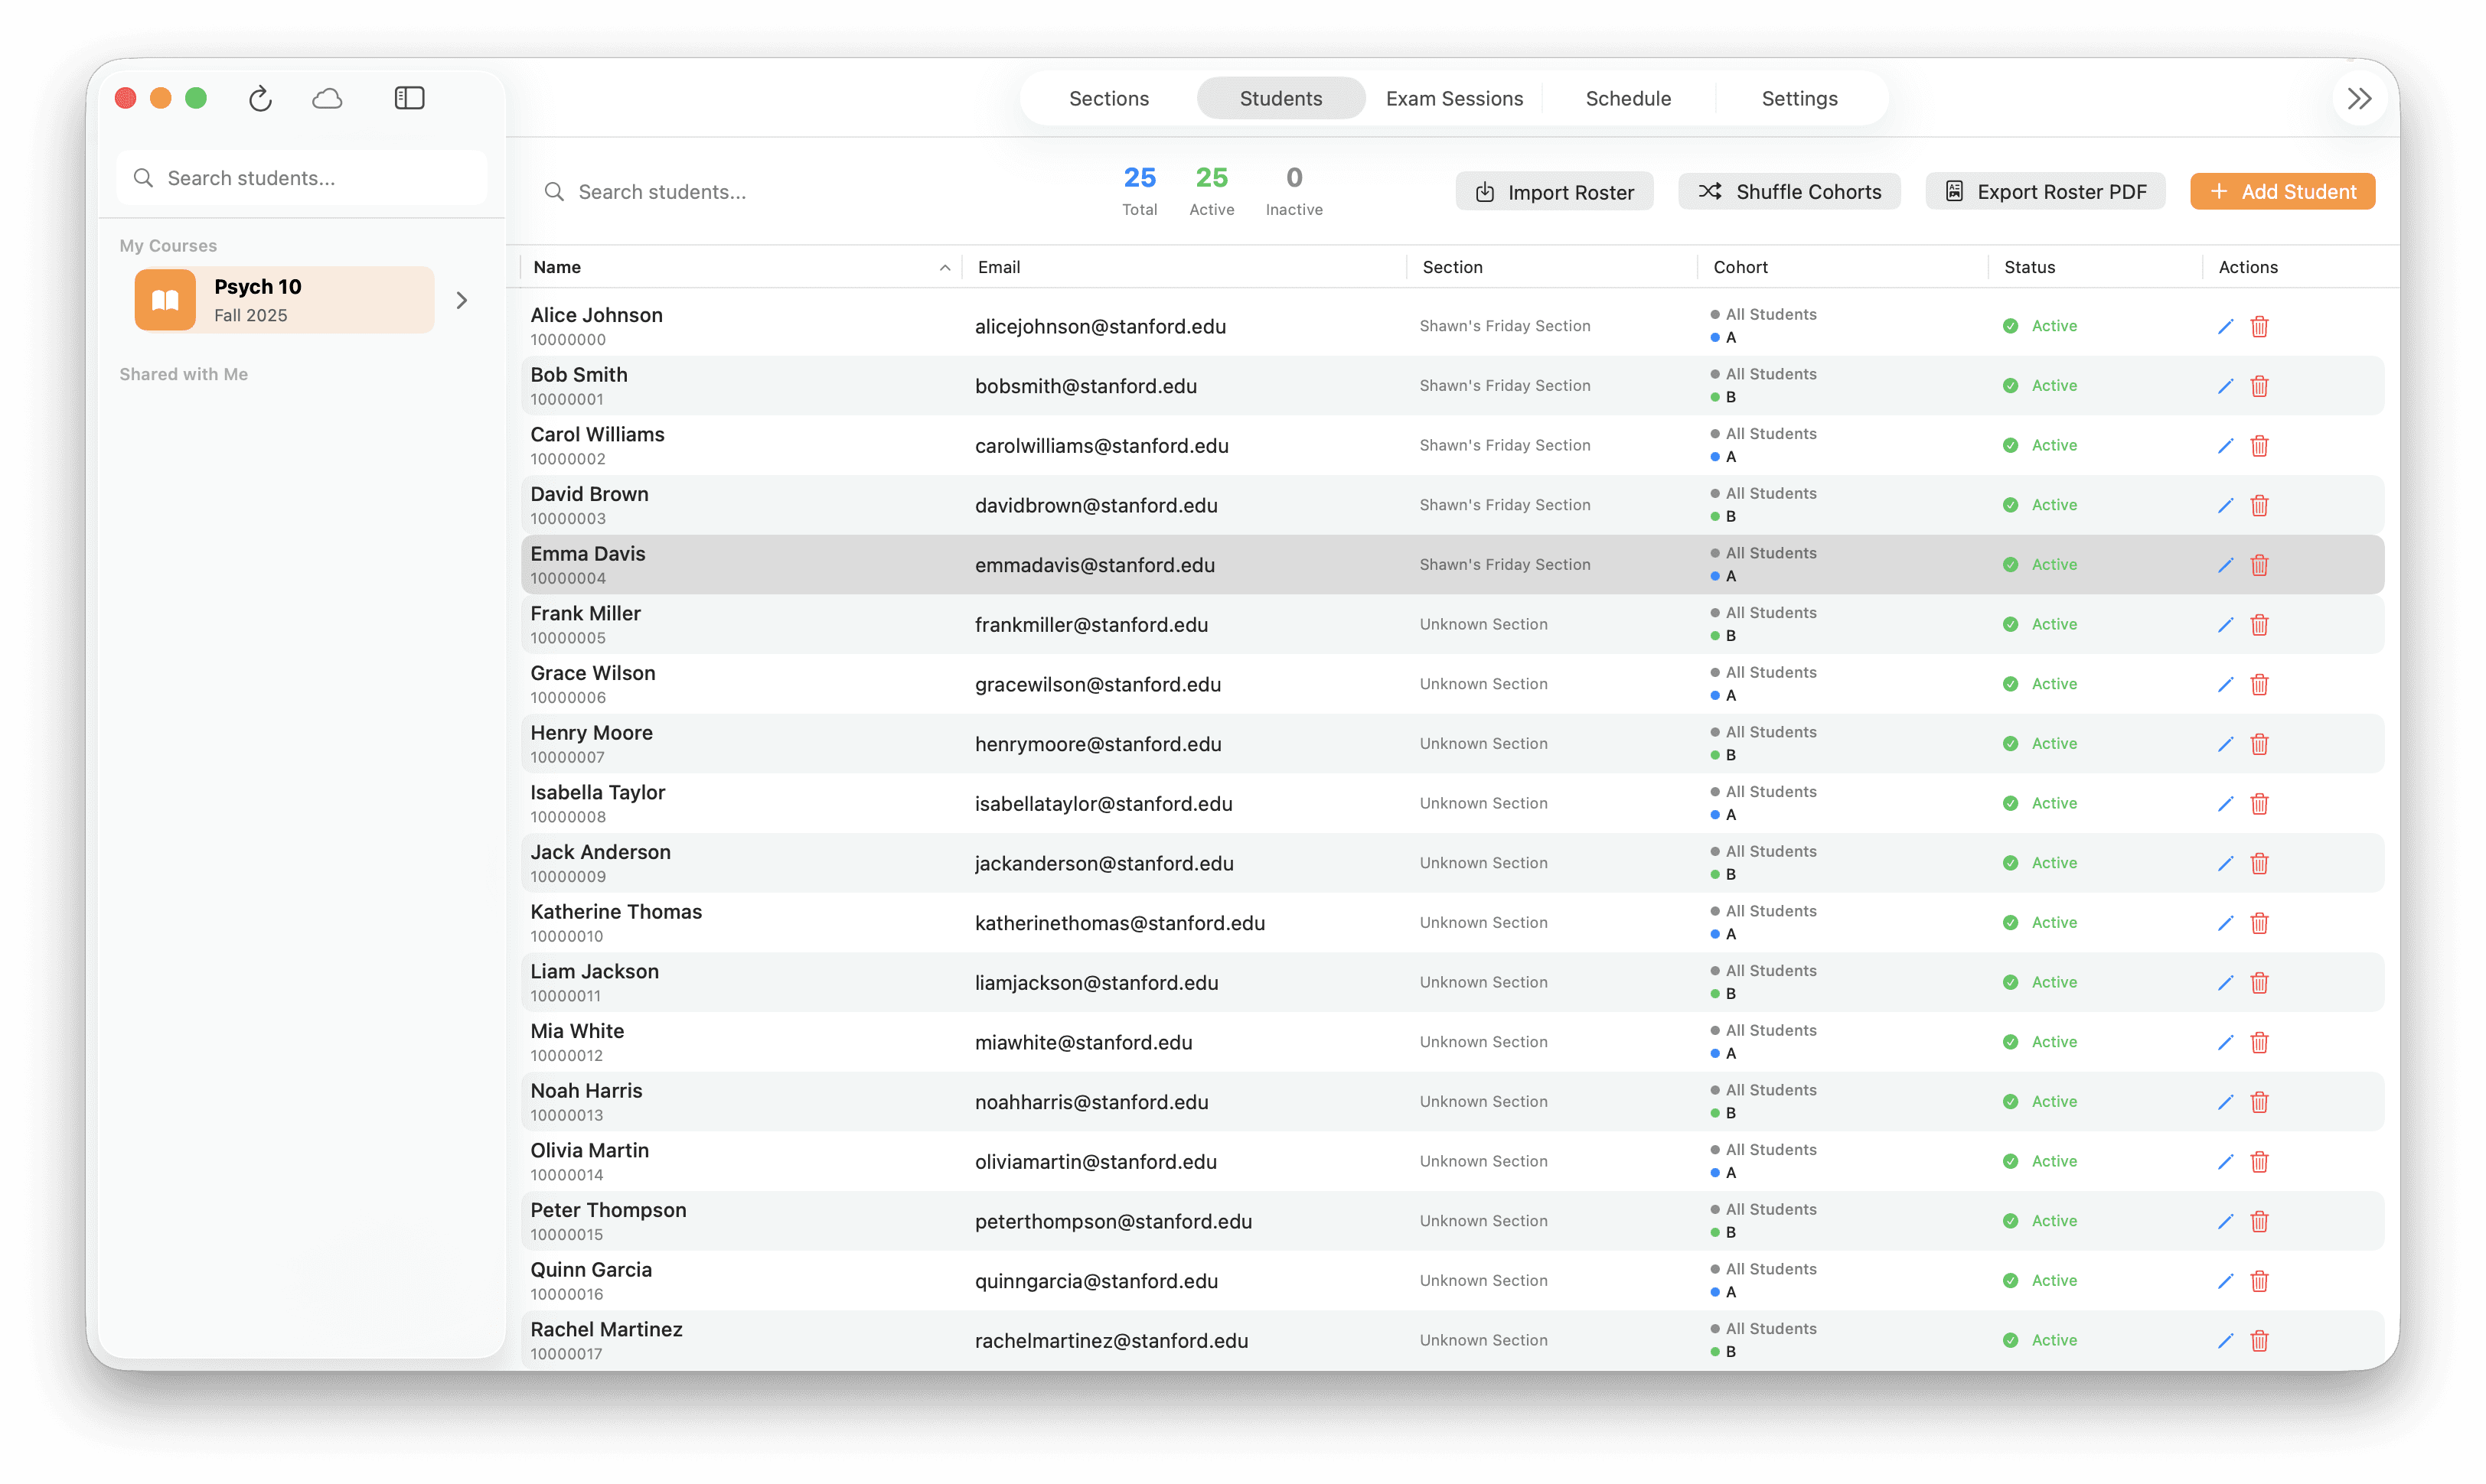Click the cloud sync icon
Viewport: 2486px width, 1484px height.
(327, 98)
